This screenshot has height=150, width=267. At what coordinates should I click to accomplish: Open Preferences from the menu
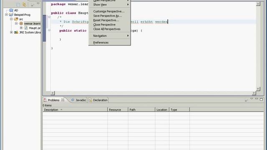click(109, 42)
